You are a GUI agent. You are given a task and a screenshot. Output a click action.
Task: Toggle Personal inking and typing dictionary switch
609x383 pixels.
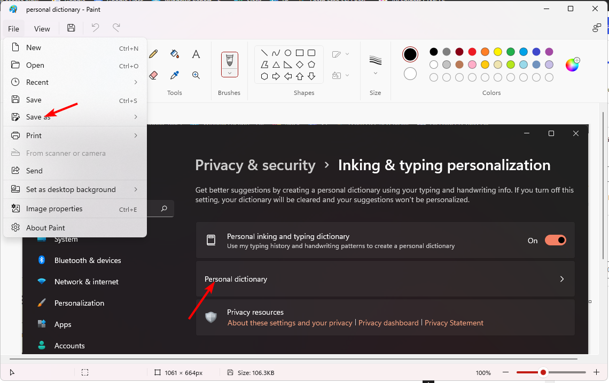(556, 241)
